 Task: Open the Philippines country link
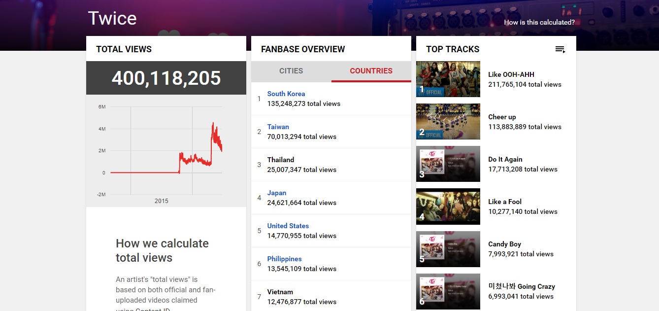click(x=284, y=259)
